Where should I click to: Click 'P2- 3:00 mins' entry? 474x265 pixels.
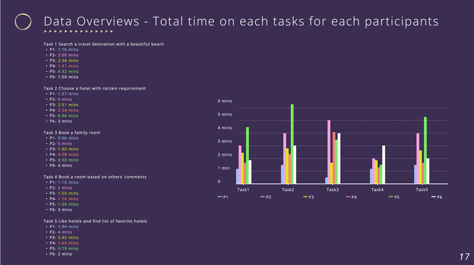coord(64,55)
